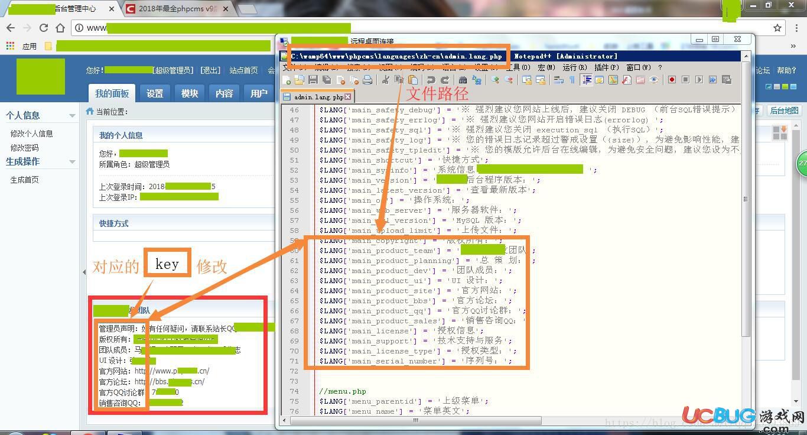Screen dimensions: 807x435
Task: Open the 设置 navigation tab
Action: click(155, 93)
